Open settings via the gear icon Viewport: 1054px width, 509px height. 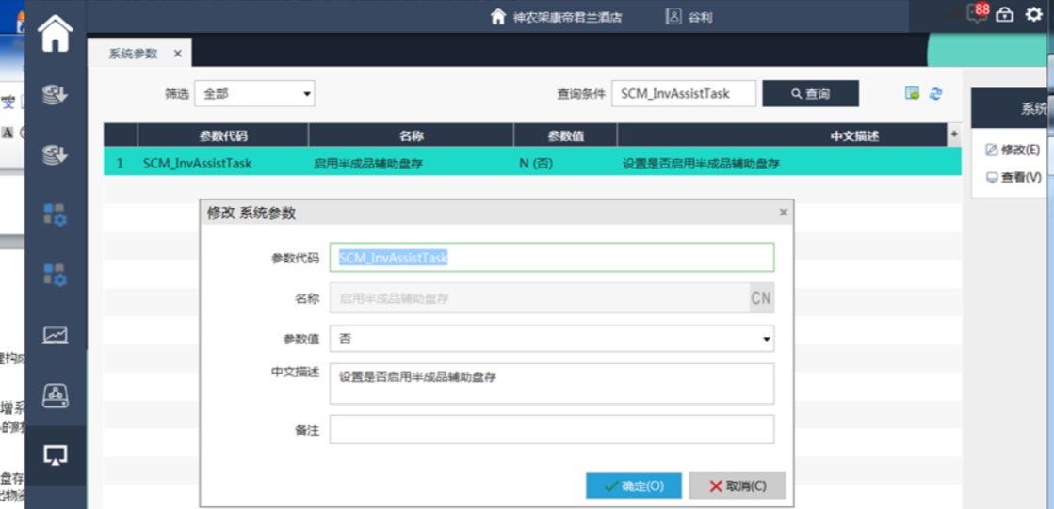click(1033, 15)
